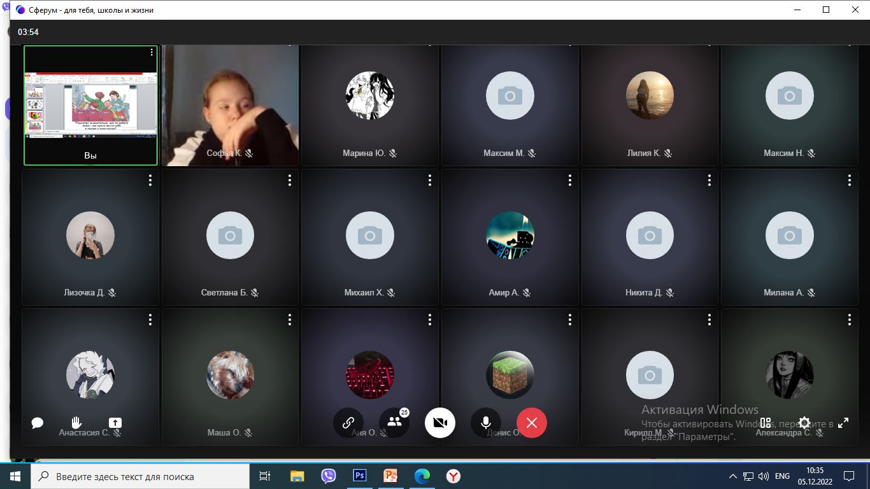Open options menu for Аня О.
Viewport: 870px width, 489px height.
(x=430, y=319)
